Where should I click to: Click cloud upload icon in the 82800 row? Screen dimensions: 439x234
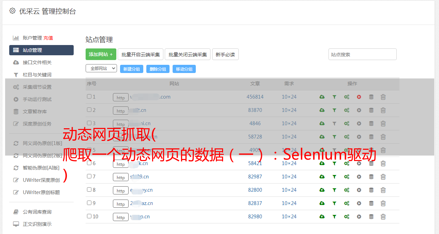coord(322,190)
